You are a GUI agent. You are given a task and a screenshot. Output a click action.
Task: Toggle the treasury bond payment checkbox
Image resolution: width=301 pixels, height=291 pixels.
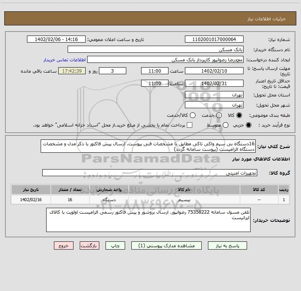(190, 125)
